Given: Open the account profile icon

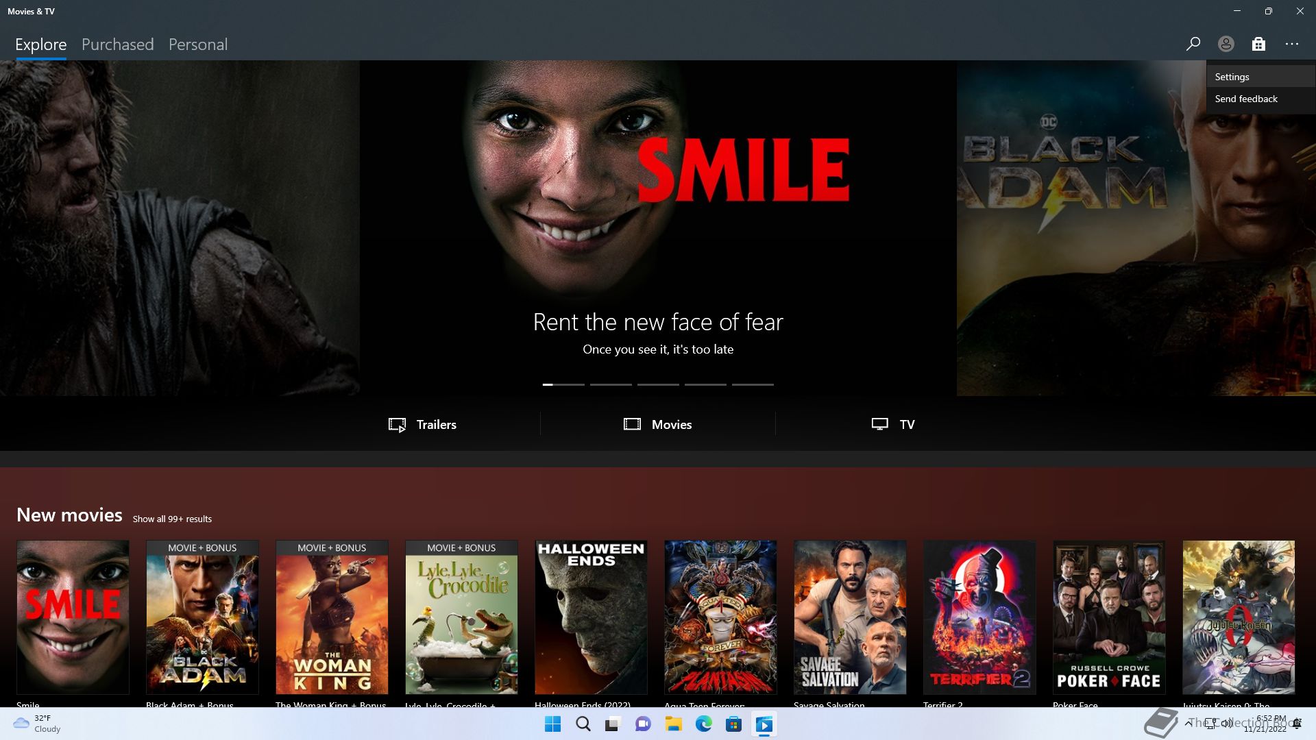Looking at the screenshot, I should tap(1226, 44).
